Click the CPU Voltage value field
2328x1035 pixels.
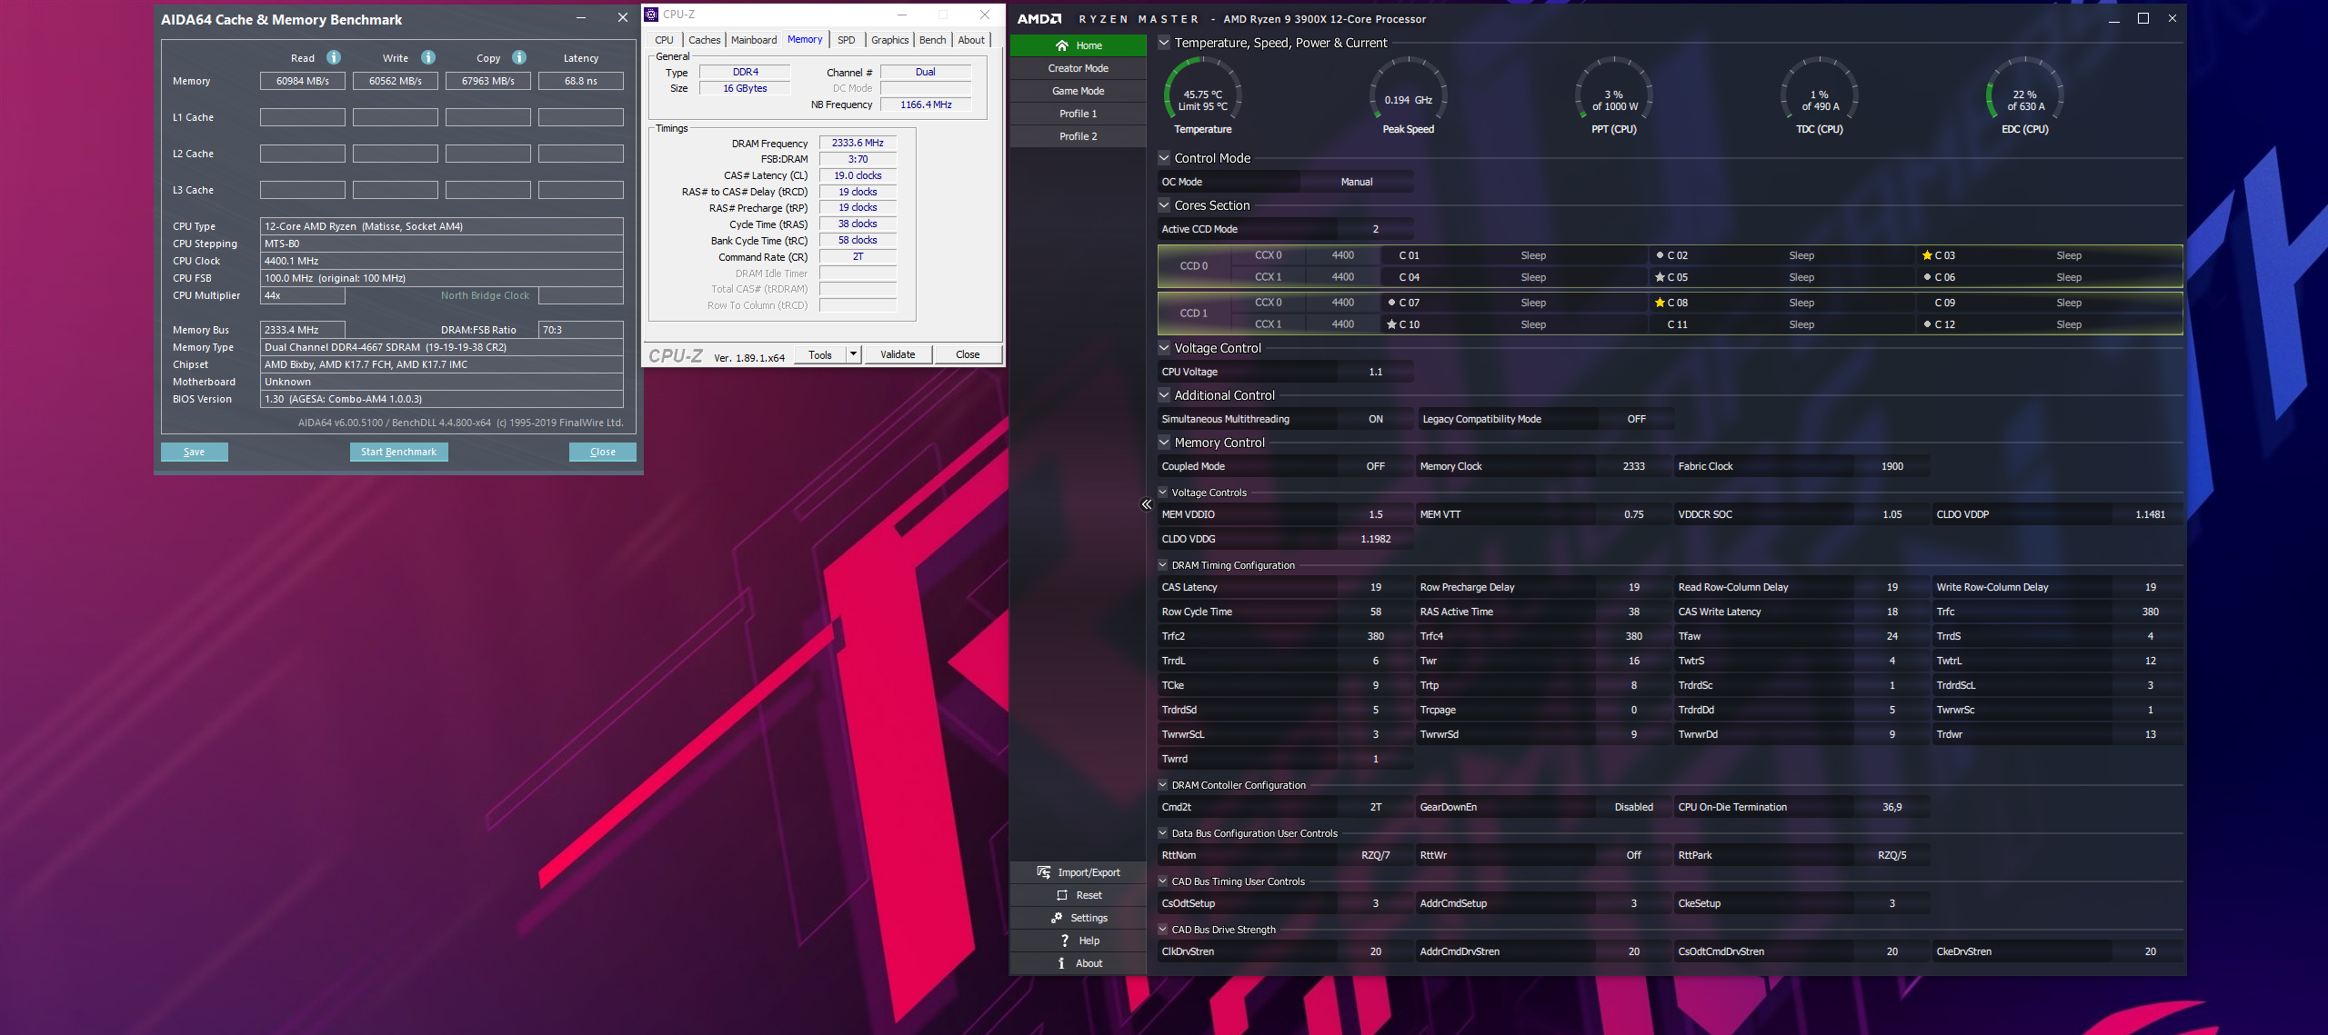pos(1375,372)
